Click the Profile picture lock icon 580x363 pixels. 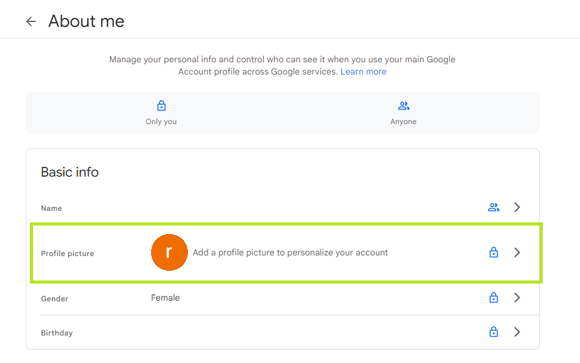click(494, 252)
